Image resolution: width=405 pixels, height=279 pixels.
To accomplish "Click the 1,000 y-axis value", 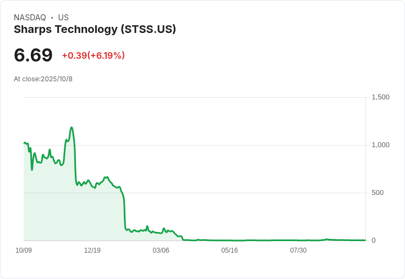I will (380, 145).
